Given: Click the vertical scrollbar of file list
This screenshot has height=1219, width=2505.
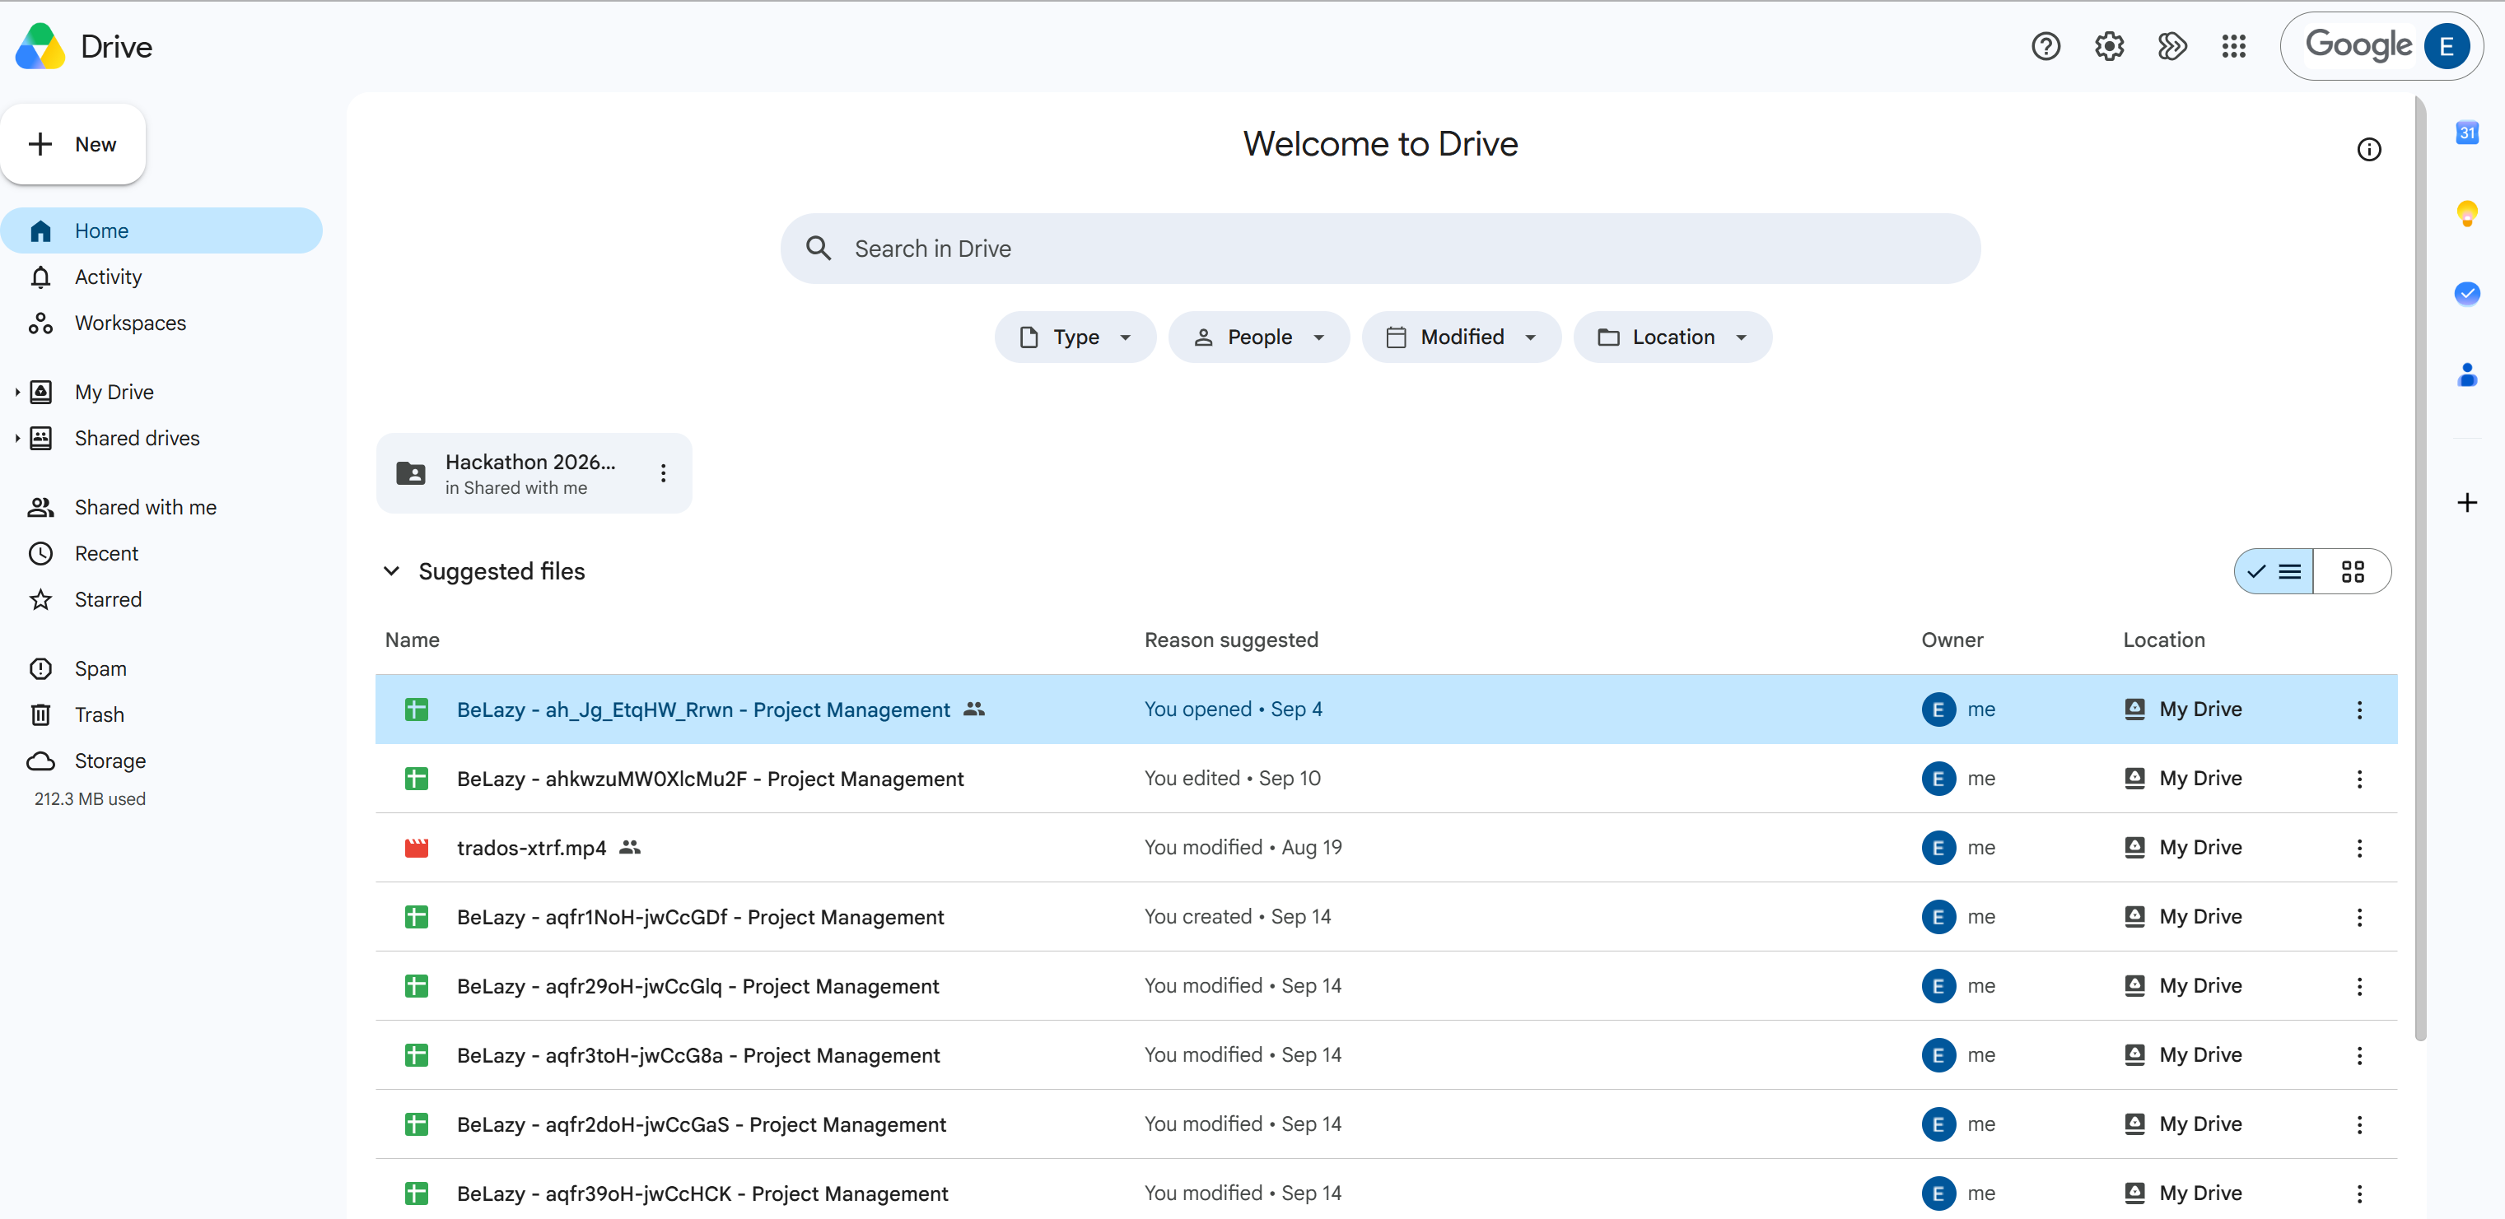Looking at the screenshot, I should click(2420, 569).
